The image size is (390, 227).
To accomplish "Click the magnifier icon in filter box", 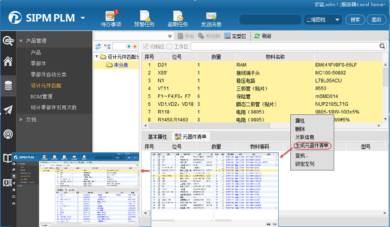I will point(383,46).
